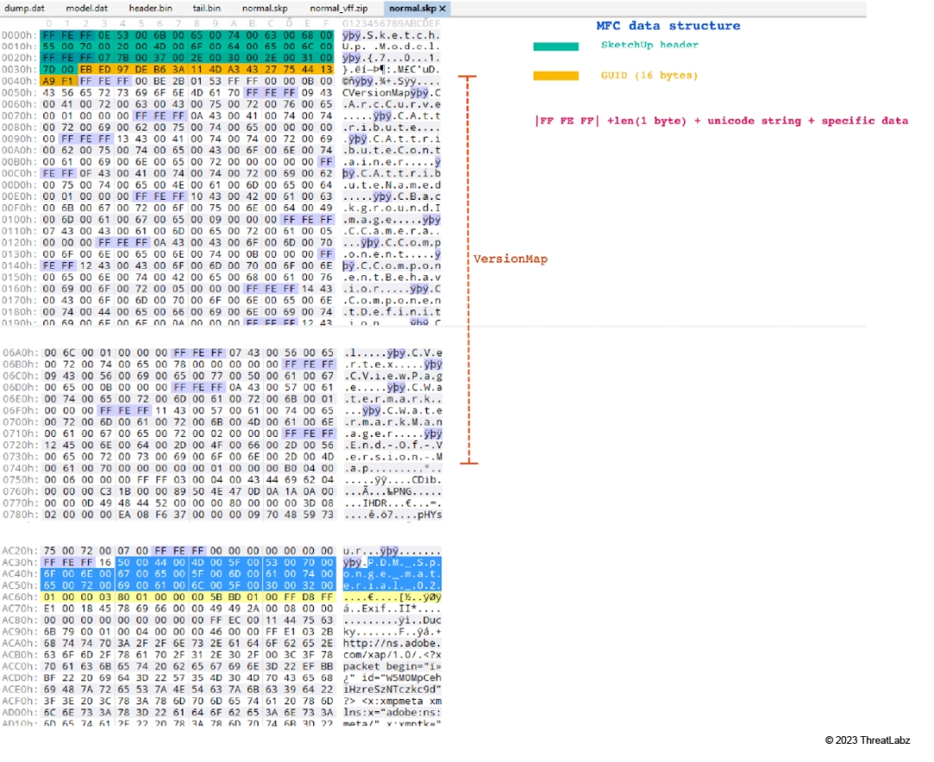Switch to the tail.bin tab
Viewport: 934px width, 762px height.
[204, 8]
